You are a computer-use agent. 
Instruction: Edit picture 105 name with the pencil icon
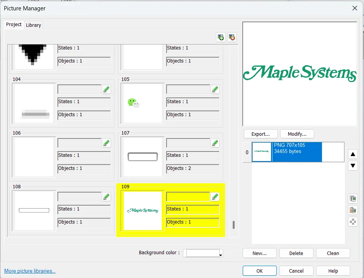click(215, 89)
